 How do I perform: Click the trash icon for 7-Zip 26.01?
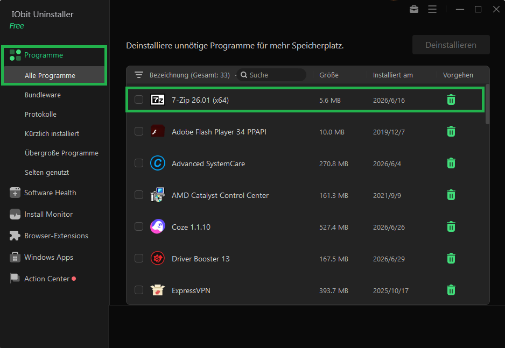(x=451, y=100)
